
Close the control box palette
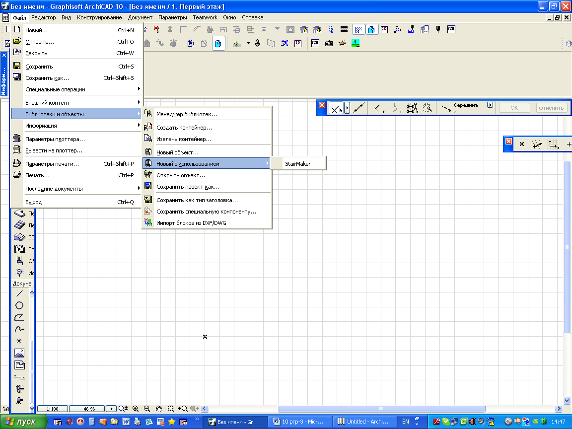(322, 105)
